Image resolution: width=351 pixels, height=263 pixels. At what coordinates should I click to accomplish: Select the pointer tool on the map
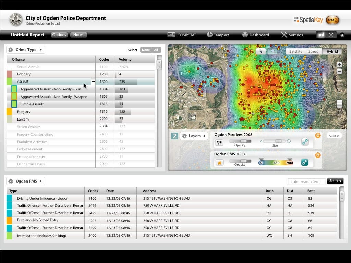coord(261,51)
